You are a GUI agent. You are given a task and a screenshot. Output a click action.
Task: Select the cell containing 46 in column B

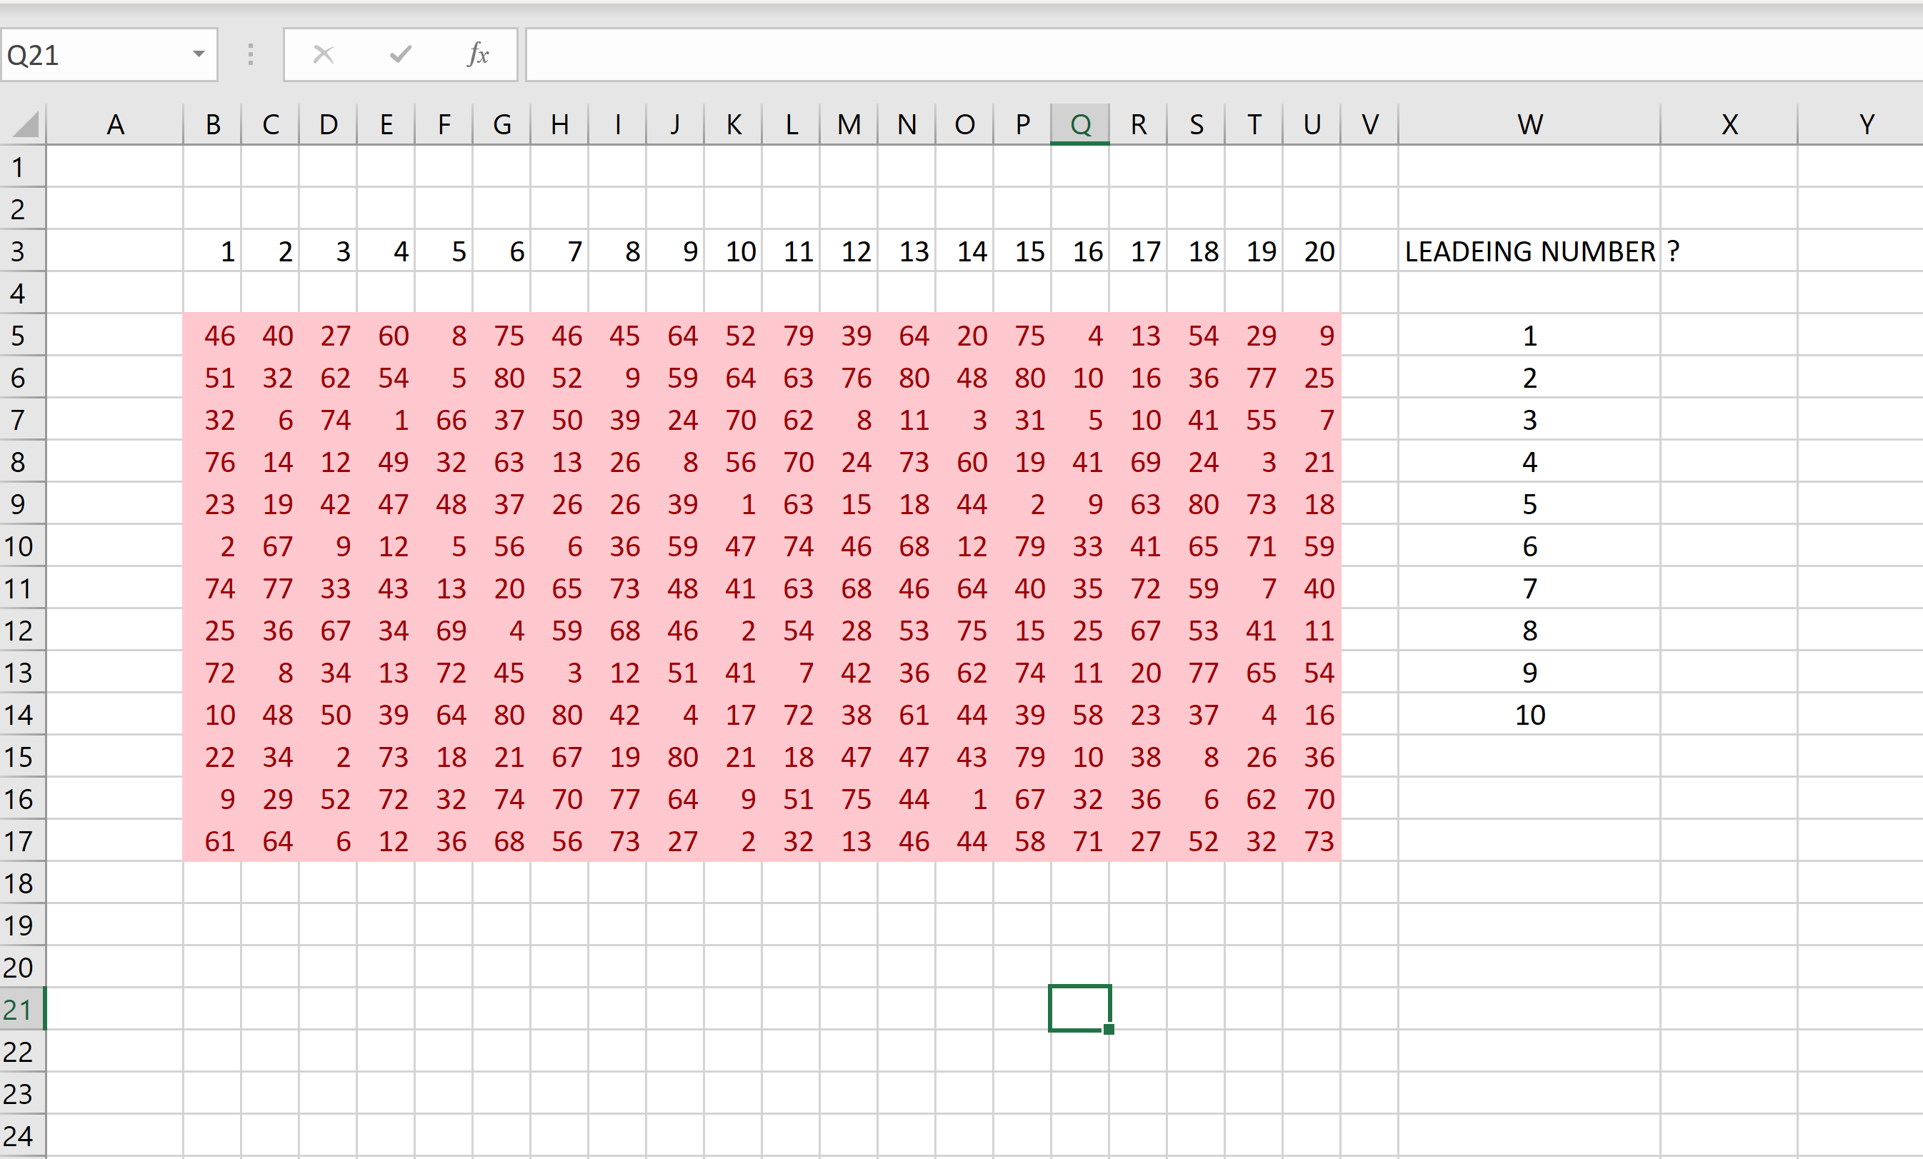tap(213, 336)
